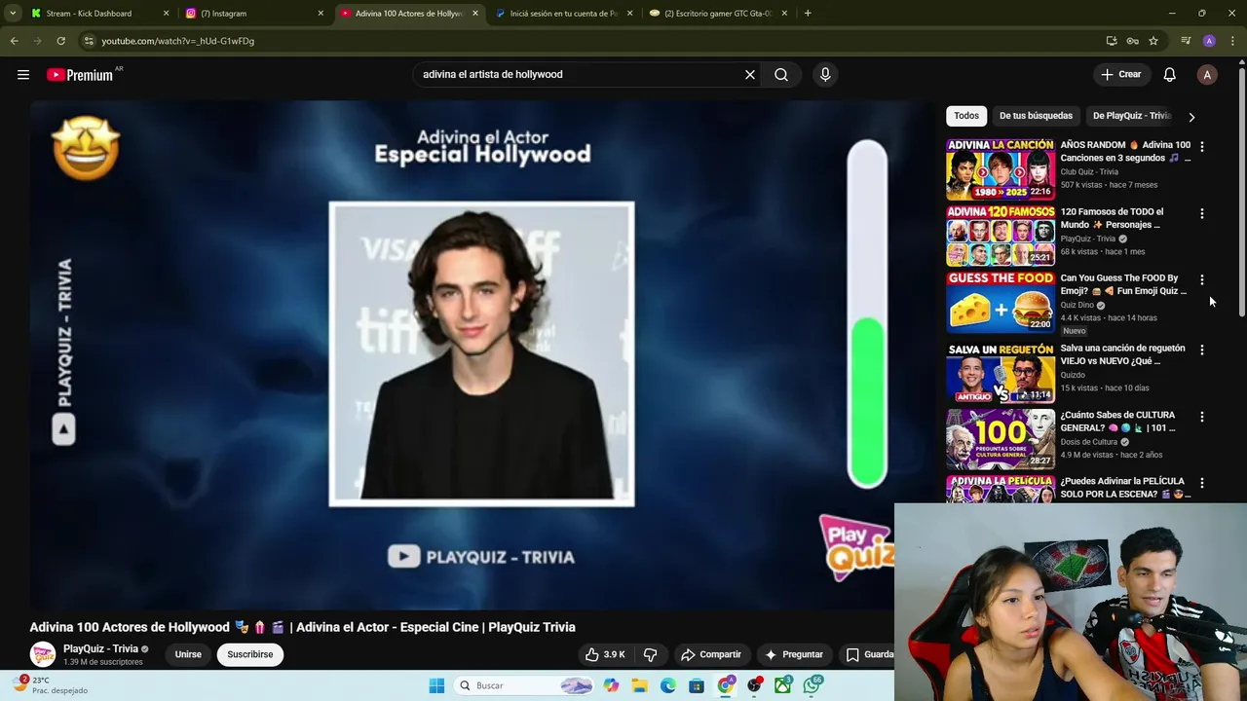Open options for Puedes Adivinar la PELÍCULA video
The height and width of the screenshot is (701, 1247).
coord(1201,483)
